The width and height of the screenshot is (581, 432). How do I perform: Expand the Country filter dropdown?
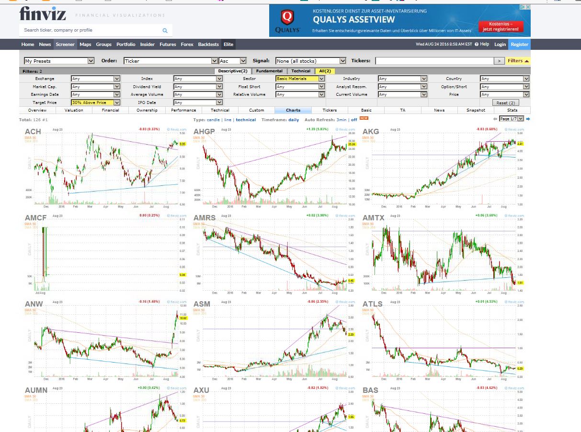[x=505, y=79]
